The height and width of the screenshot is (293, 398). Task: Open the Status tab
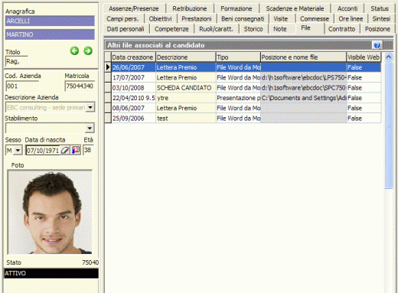point(380,8)
